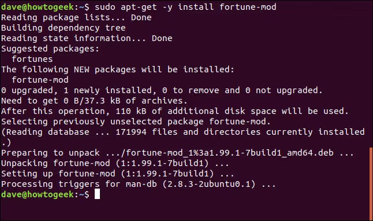Click the terminal cursor block at the prompt
Viewport: 373px width, 221px height.
point(98,194)
